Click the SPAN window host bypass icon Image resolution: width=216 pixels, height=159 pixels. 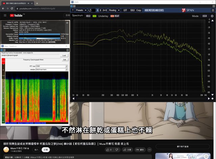click(72, 6)
